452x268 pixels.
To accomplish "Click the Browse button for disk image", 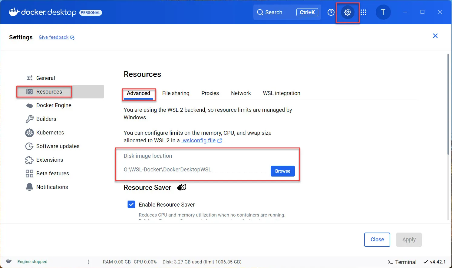I will pos(282,171).
